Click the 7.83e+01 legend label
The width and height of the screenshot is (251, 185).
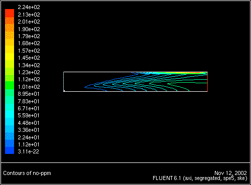[x=29, y=101]
